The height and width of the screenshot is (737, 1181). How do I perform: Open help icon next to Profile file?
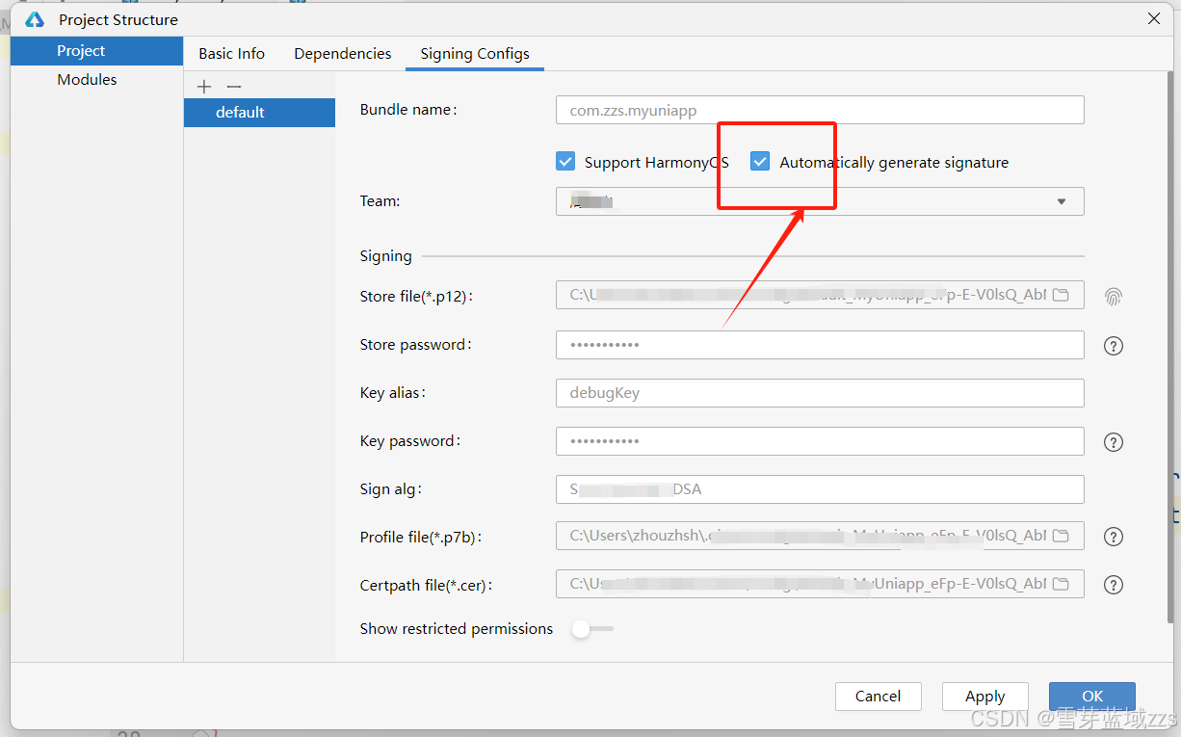1114,538
